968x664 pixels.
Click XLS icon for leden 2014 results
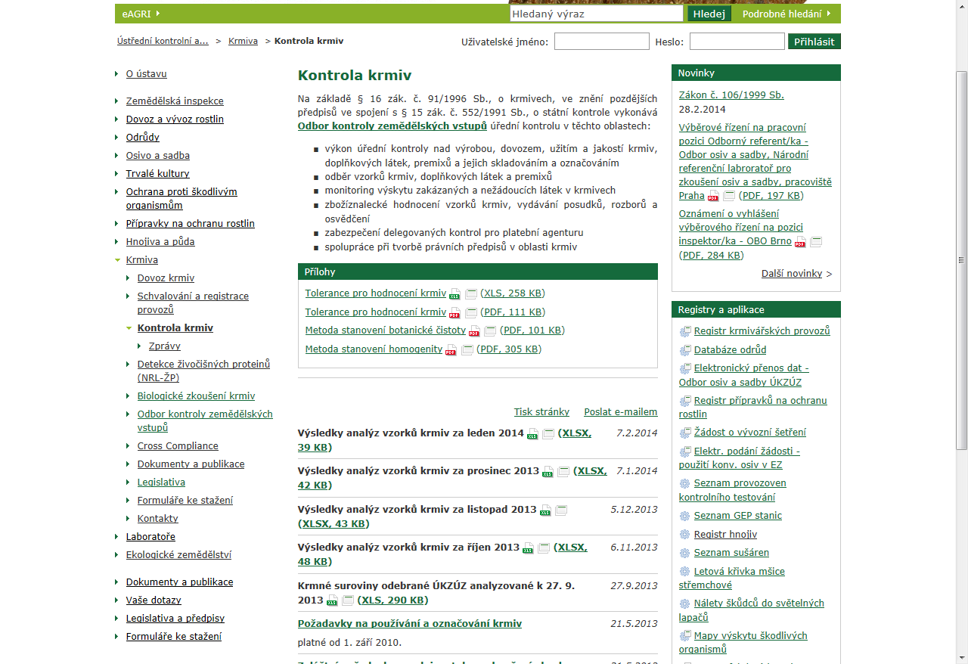click(532, 434)
